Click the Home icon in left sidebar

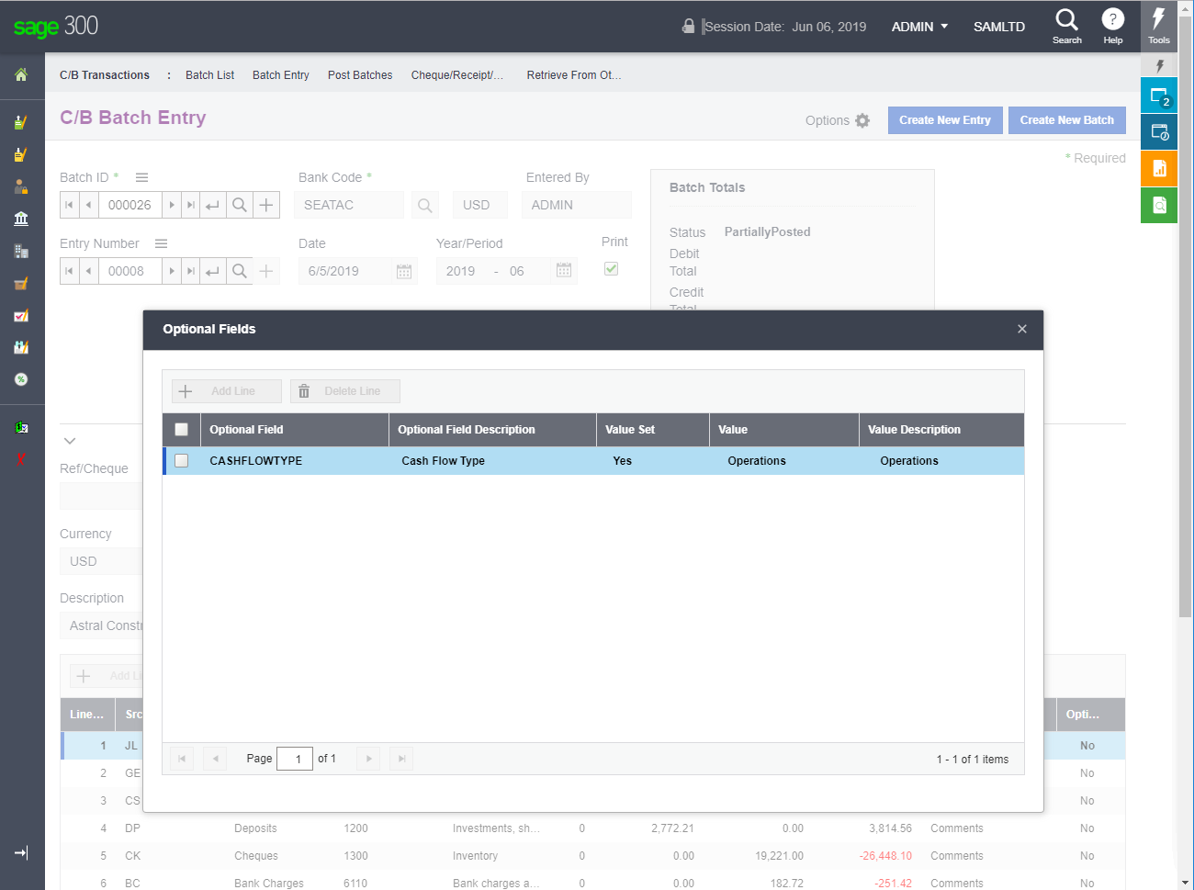21,75
